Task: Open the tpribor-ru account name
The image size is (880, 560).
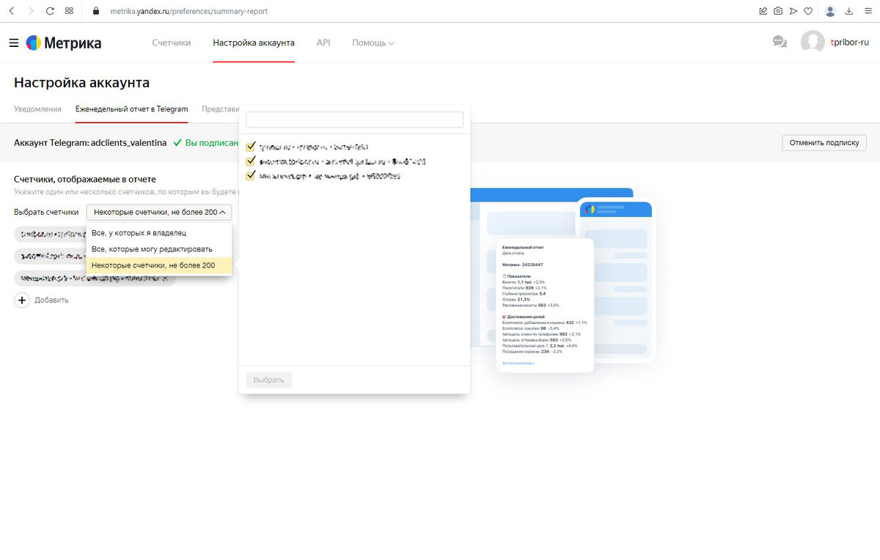Action: (x=850, y=42)
